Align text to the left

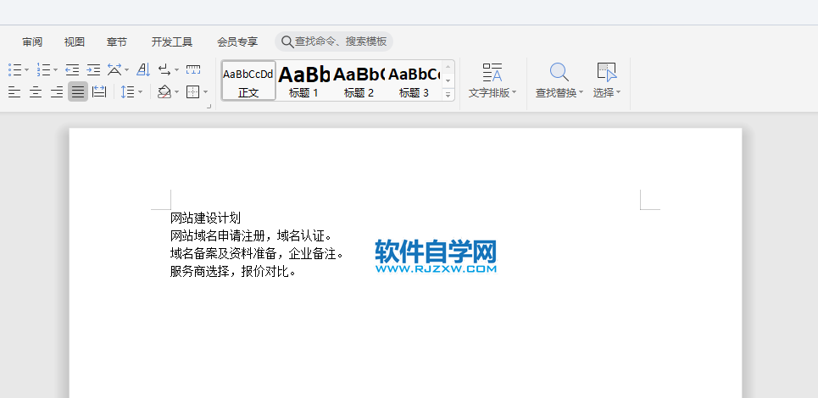[14, 92]
